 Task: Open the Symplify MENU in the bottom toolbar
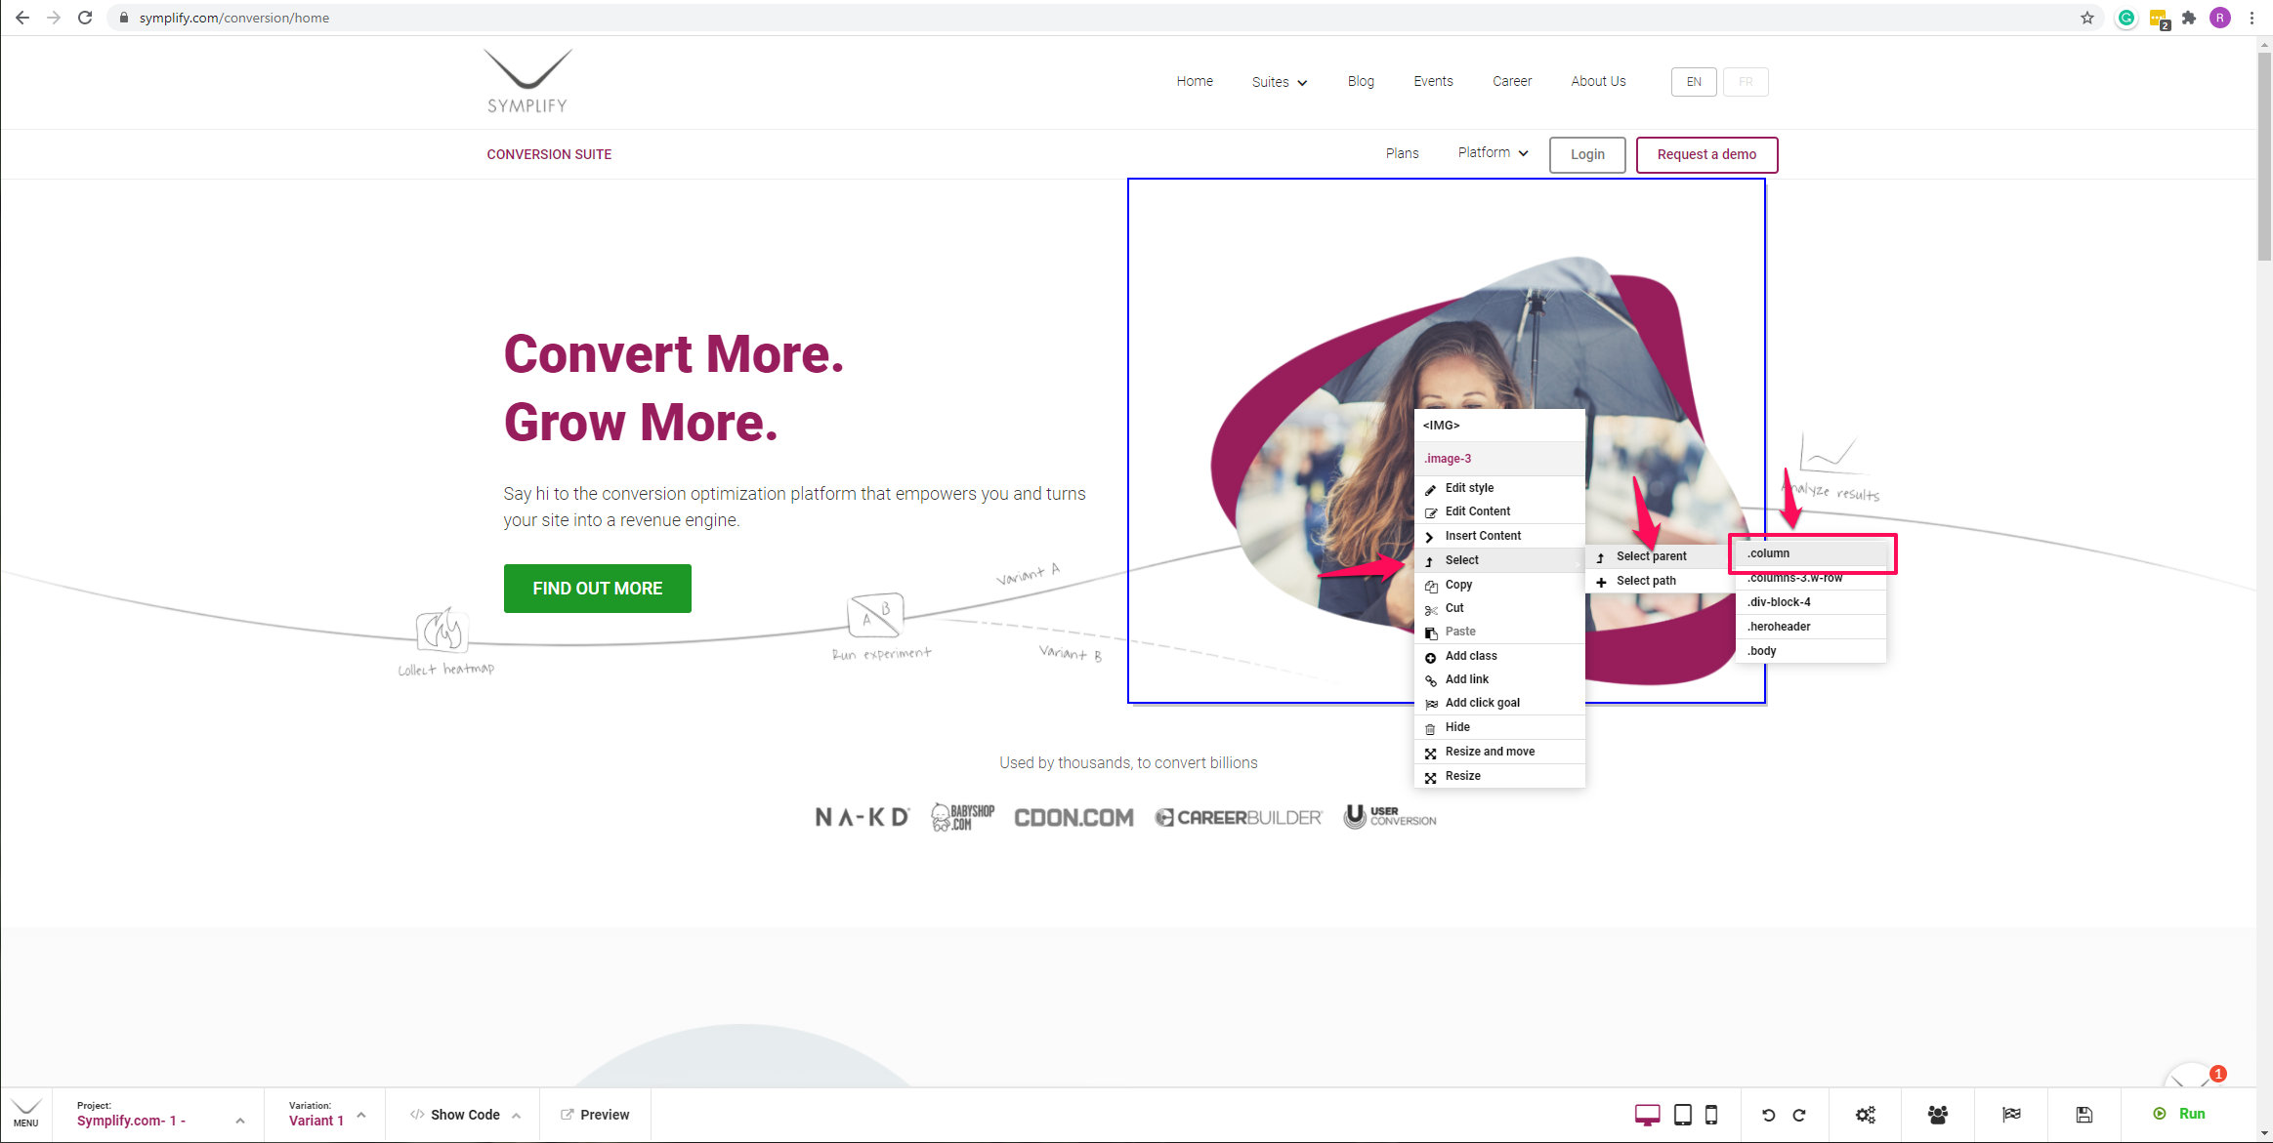click(x=26, y=1113)
